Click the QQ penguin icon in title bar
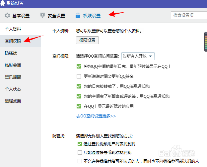The image size is (207, 167). pyautogui.click(x=3, y=3)
